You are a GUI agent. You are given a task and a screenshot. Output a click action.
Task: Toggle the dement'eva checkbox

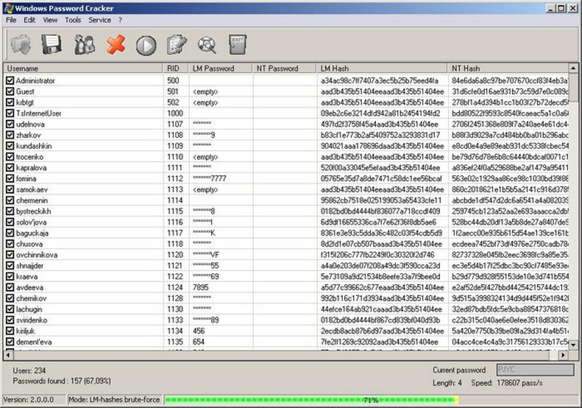coord(10,342)
